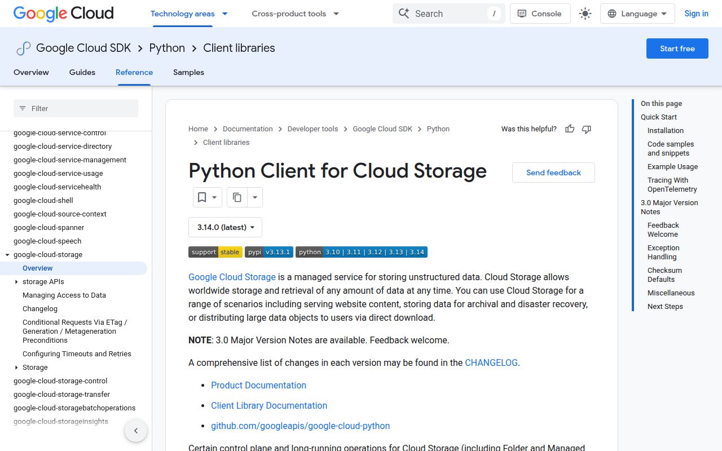This screenshot has height=451, width=722.
Task: Jump to Example Usage in On this page
Action: [x=672, y=167]
